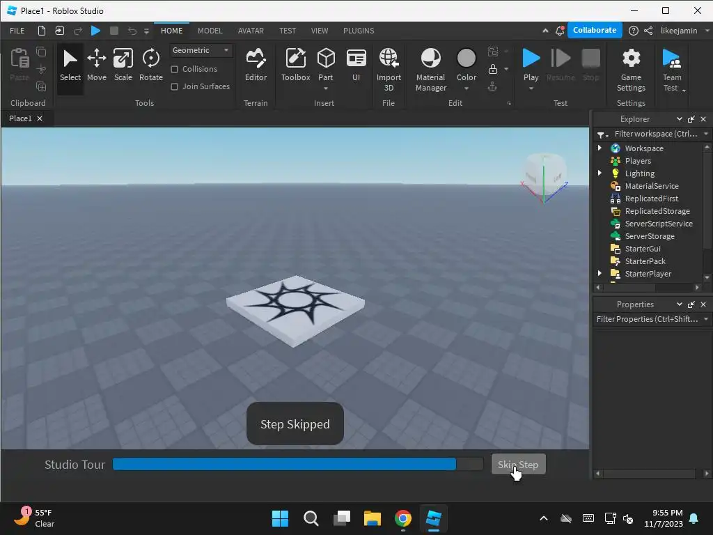The image size is (713, 535).
Task: Click the undo arrow in quick access bar
Action: pos(132,31)
